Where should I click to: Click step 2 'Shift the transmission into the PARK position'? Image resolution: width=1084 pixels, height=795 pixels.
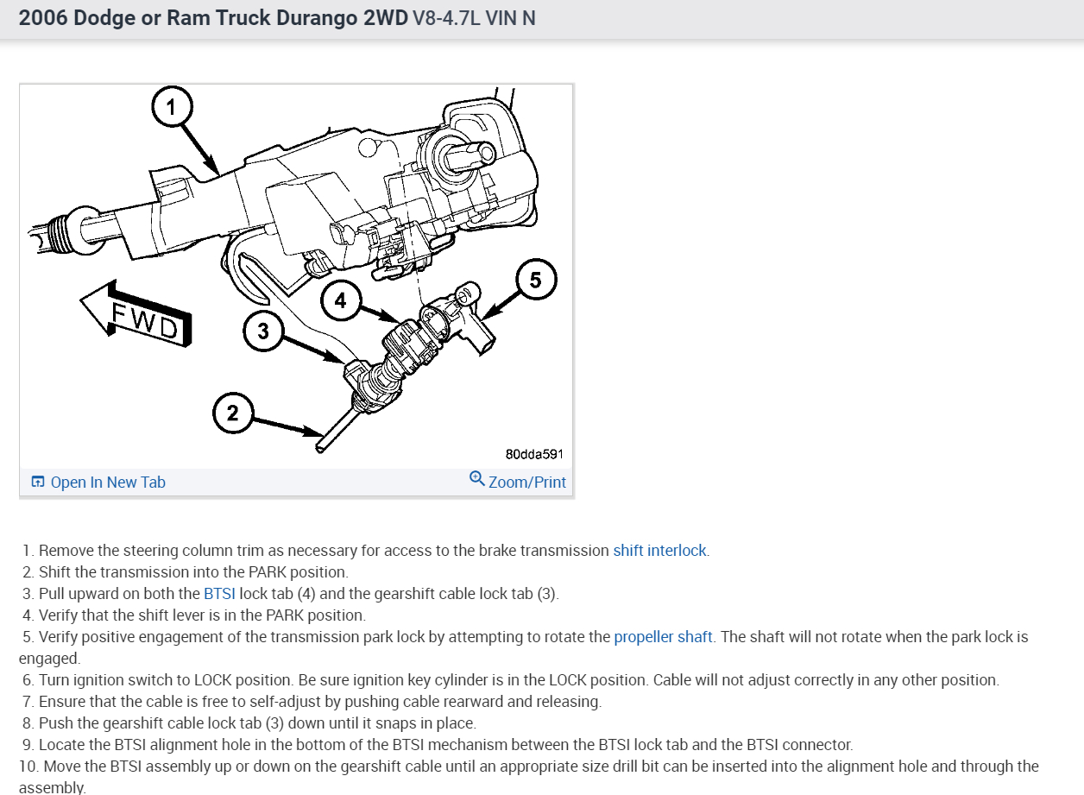point(186,572)
